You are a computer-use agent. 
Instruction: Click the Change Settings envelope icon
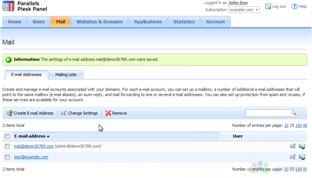click(64, 113)
